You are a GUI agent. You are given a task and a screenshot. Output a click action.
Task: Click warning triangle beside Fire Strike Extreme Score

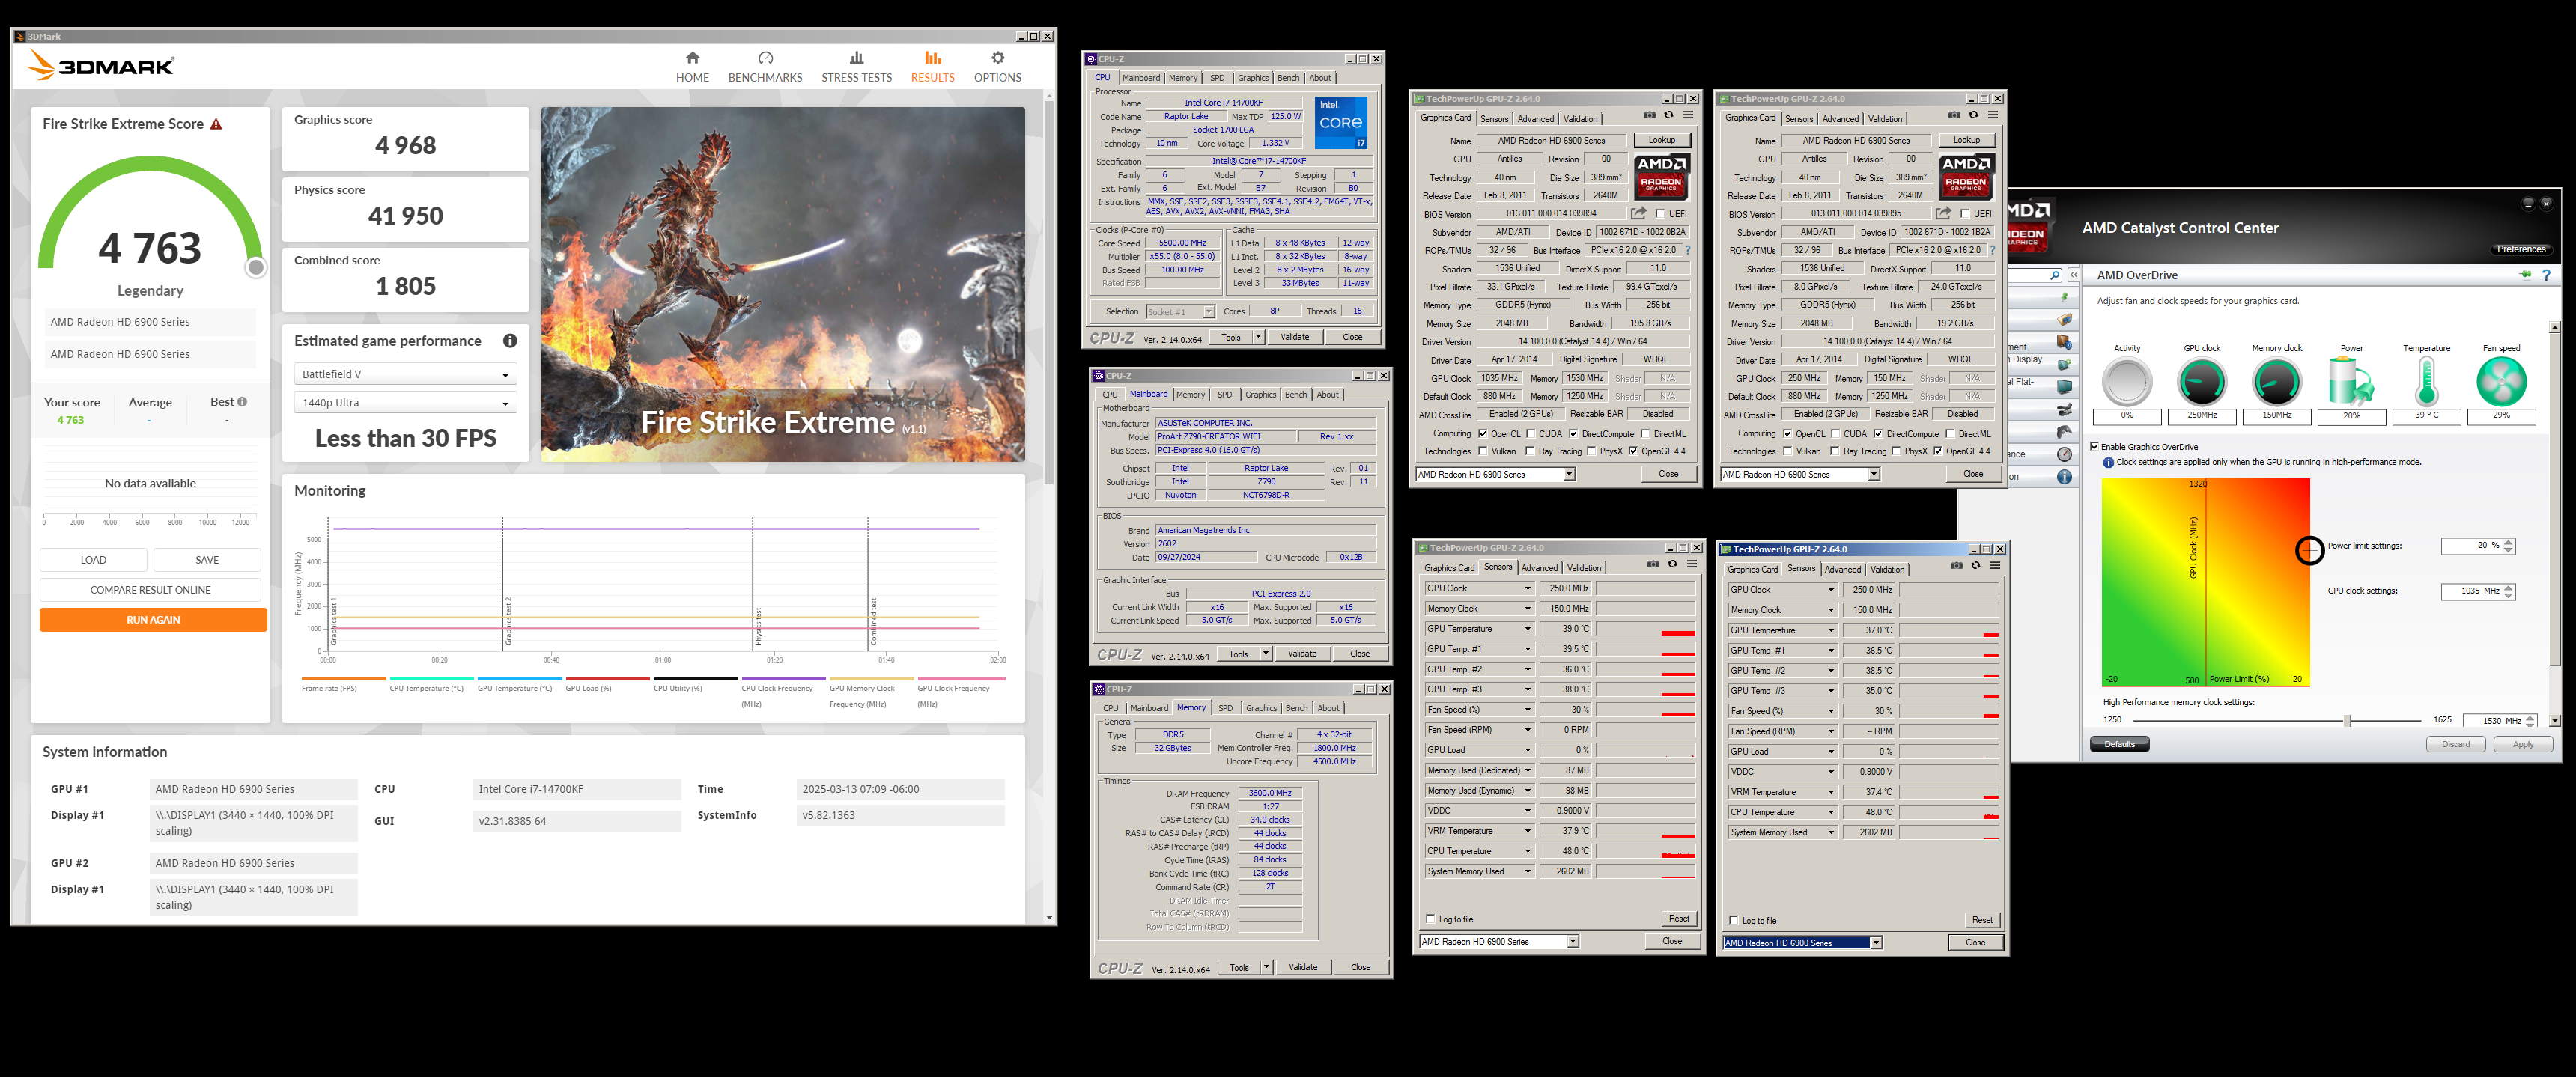pos(216,124)
